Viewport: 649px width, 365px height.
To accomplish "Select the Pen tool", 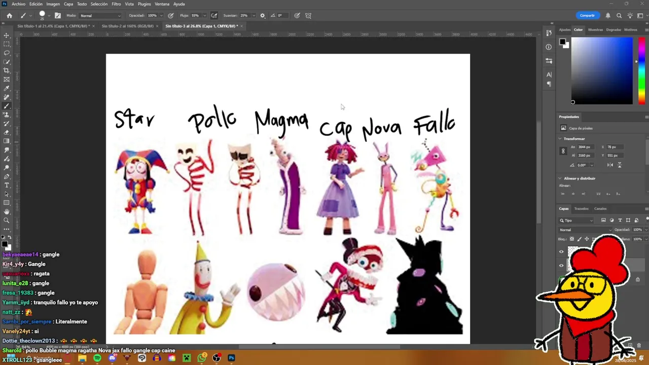I will coord(7,176).
